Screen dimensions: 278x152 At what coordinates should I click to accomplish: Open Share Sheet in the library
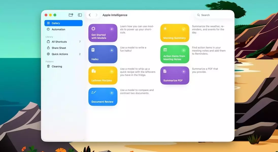coord(59,48)
